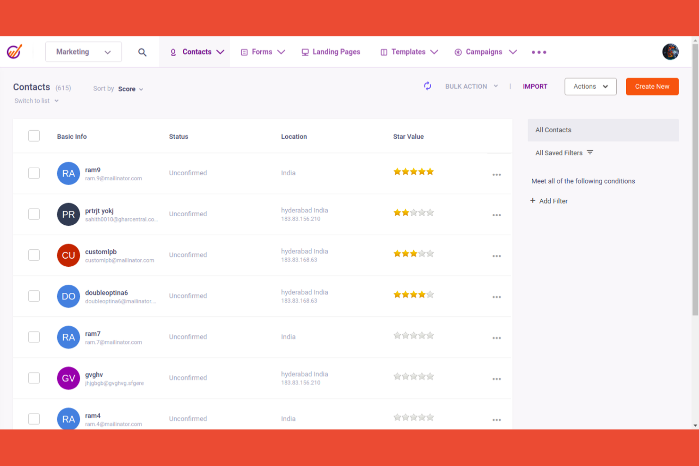Open the overflow menu with three dots in navbar
This screenshot has width=699, height=466.
coord(538,52)
